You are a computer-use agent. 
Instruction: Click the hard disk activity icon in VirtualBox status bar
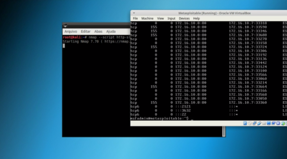tap(245, 123)
